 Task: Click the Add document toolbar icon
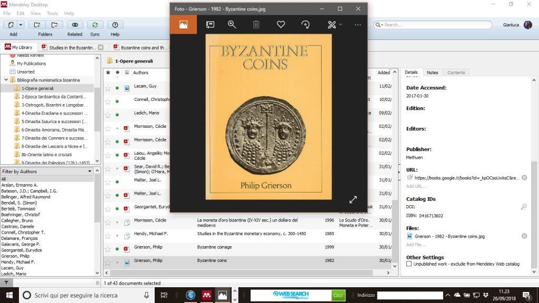tap(11, 25)
